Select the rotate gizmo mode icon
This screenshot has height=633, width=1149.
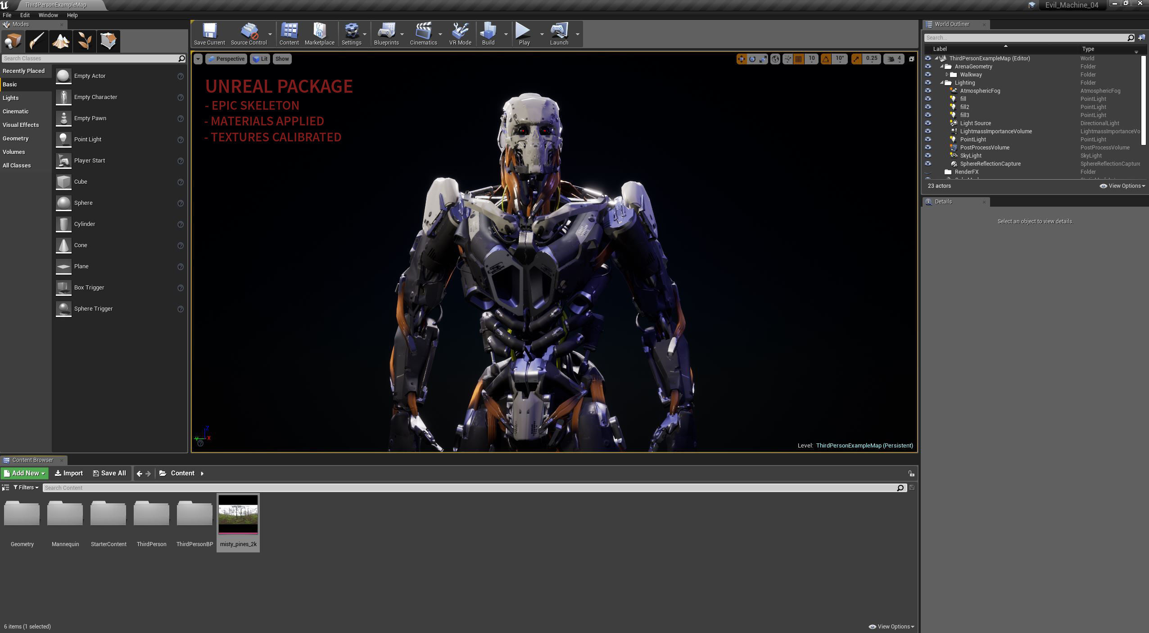pos(752,59)
